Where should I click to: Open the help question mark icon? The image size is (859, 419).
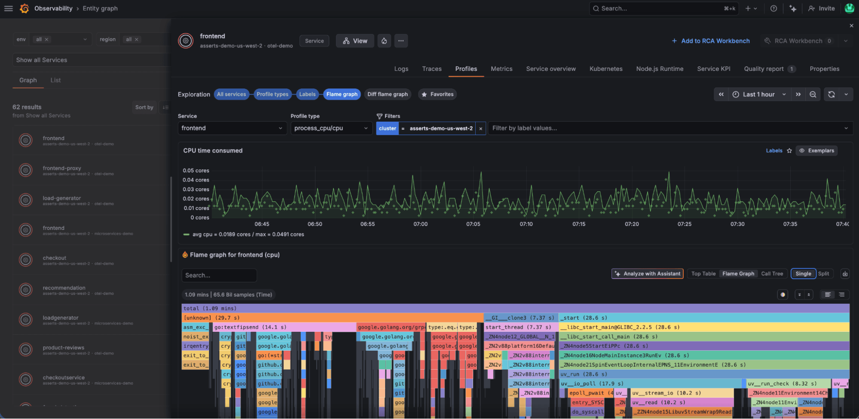[x=773, y=9]
